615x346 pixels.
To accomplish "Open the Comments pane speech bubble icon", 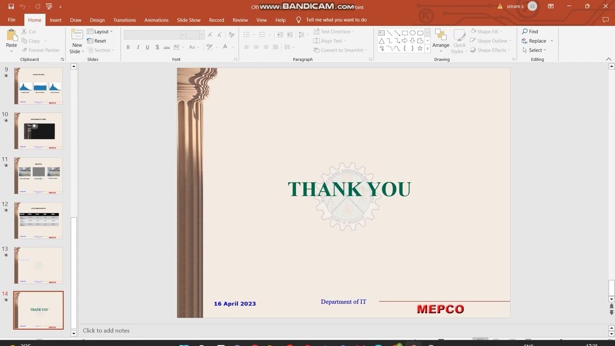I will (605, 20).
